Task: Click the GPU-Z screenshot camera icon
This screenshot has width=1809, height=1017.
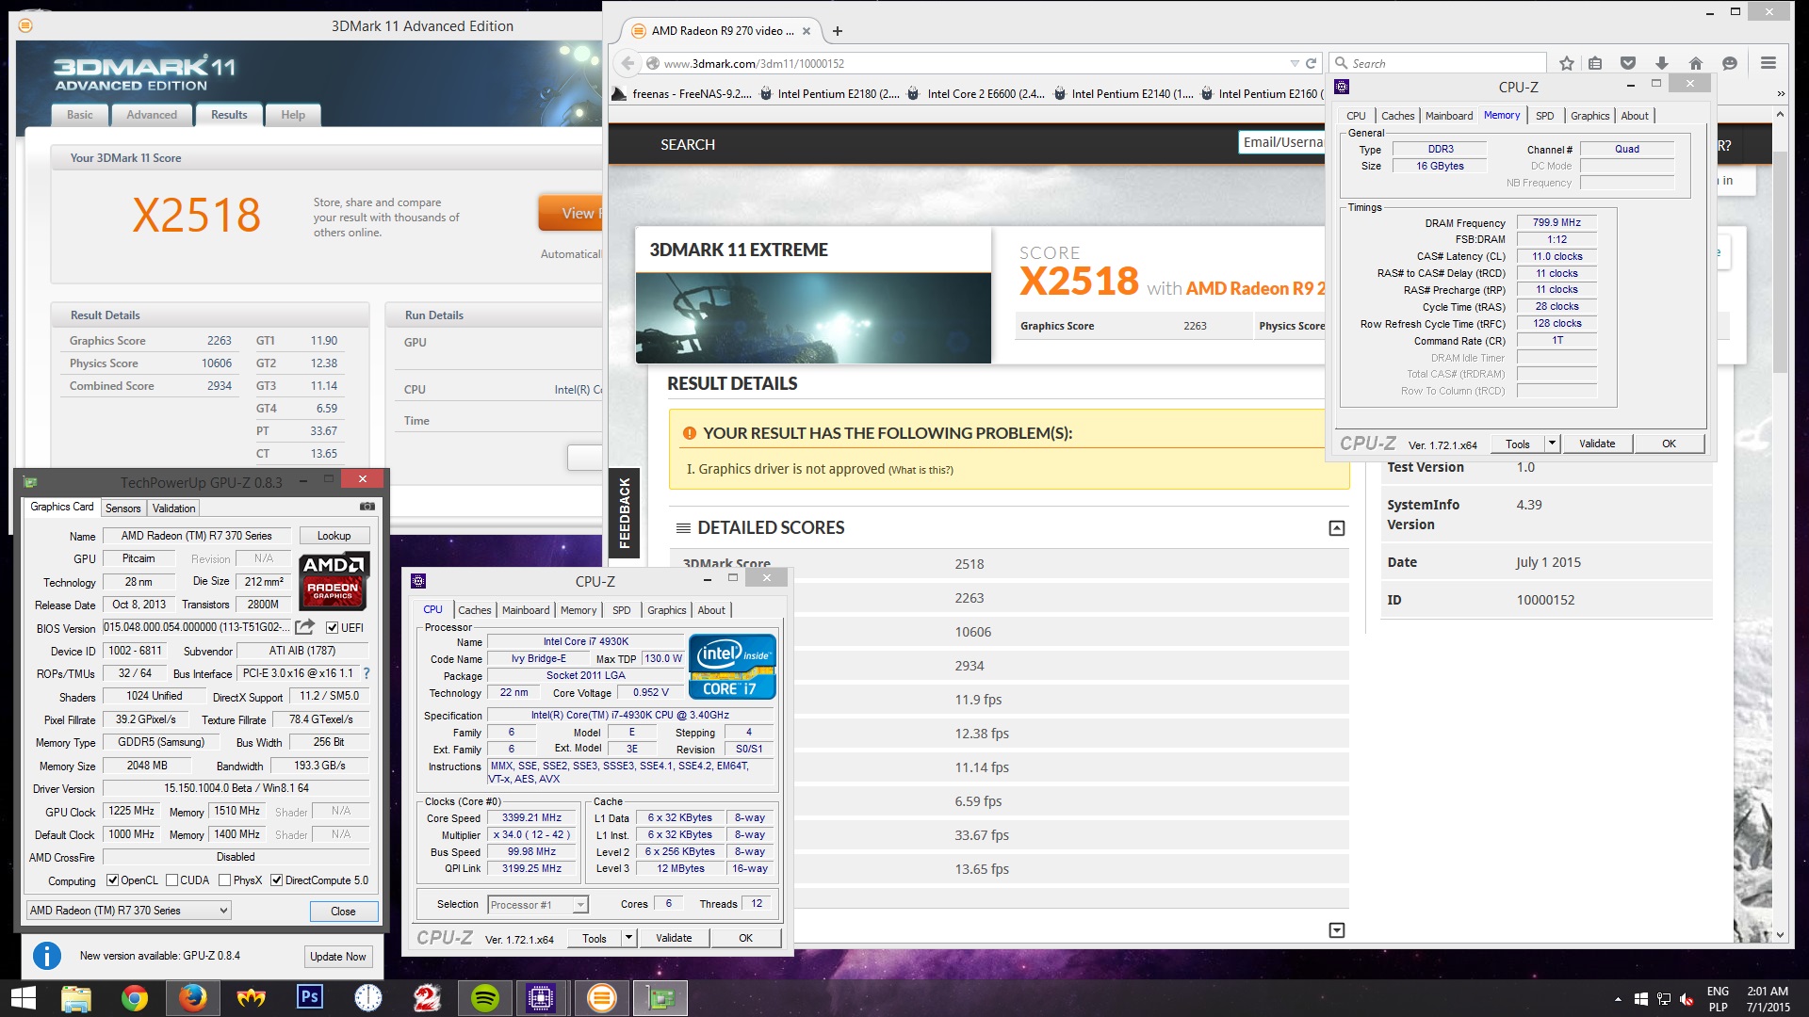Action: (x=367, y=507)
